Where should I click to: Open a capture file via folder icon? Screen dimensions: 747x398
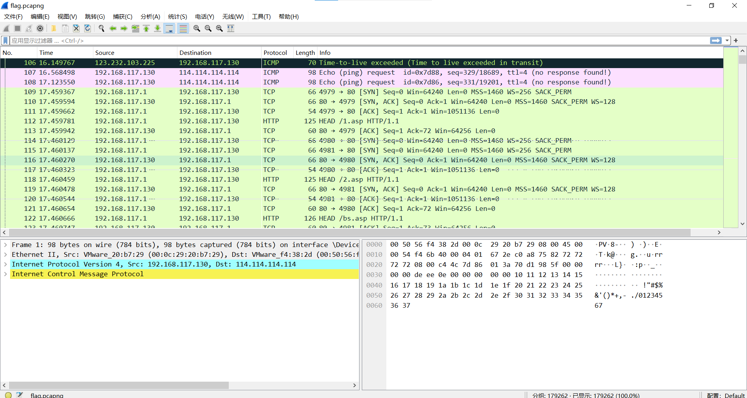tap(54, 28)
